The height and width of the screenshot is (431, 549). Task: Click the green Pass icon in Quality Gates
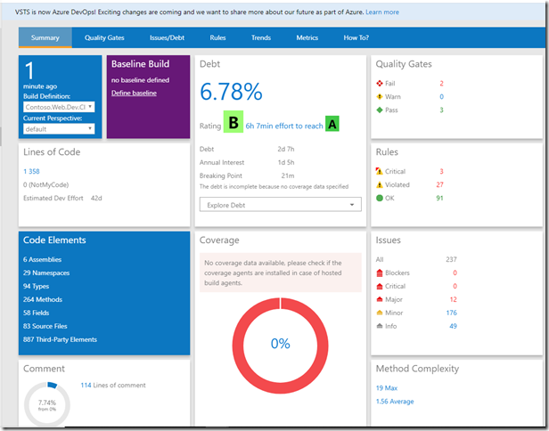tap(381, 110)
